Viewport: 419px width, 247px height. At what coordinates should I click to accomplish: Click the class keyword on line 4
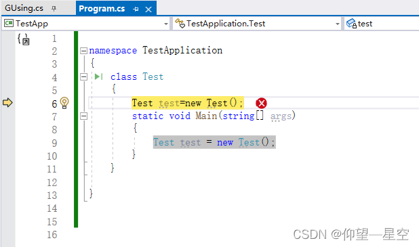tap(123, 77)
